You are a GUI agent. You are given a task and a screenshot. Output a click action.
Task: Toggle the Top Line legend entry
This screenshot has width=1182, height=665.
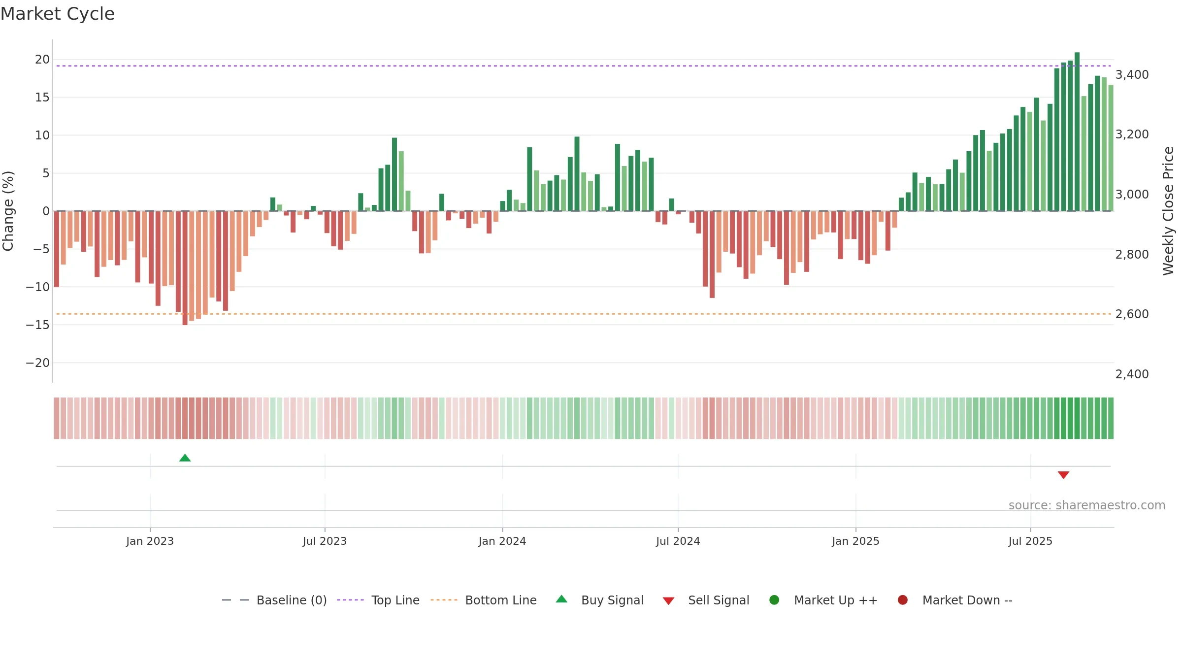click(x=378, y=600)
